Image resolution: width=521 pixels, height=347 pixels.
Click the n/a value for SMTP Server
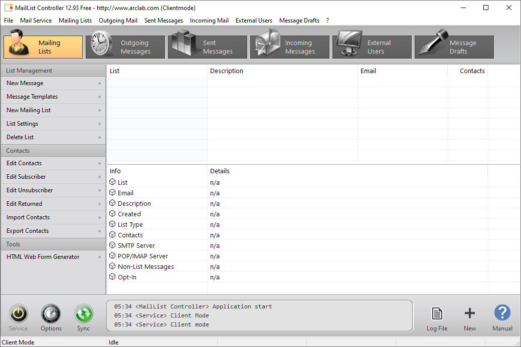(215, 245)
